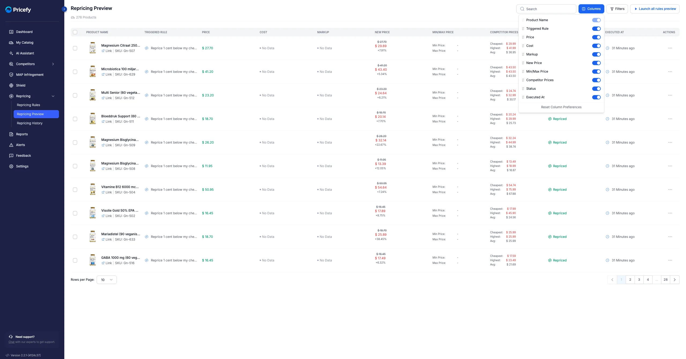Toggle the New Price column
686x359 pixels.
(596, 63)
